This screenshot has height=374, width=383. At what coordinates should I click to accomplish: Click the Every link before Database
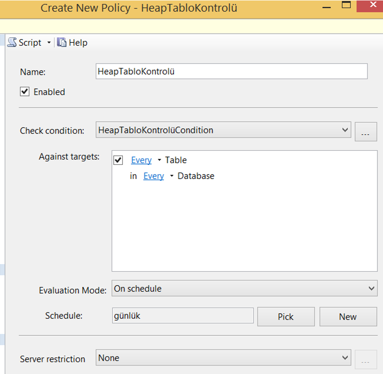click(154, 176)
